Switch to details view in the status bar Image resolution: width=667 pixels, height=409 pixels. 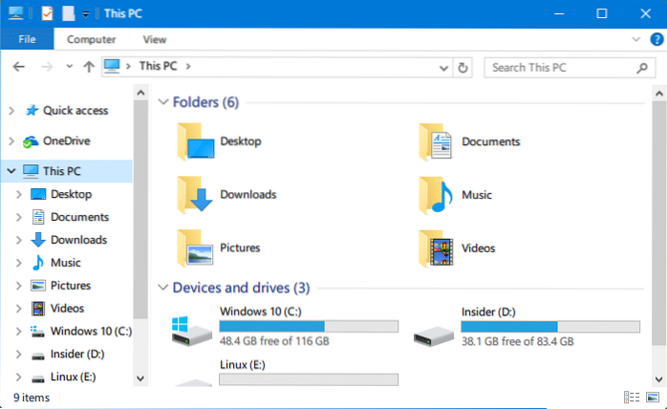point(632,397)
